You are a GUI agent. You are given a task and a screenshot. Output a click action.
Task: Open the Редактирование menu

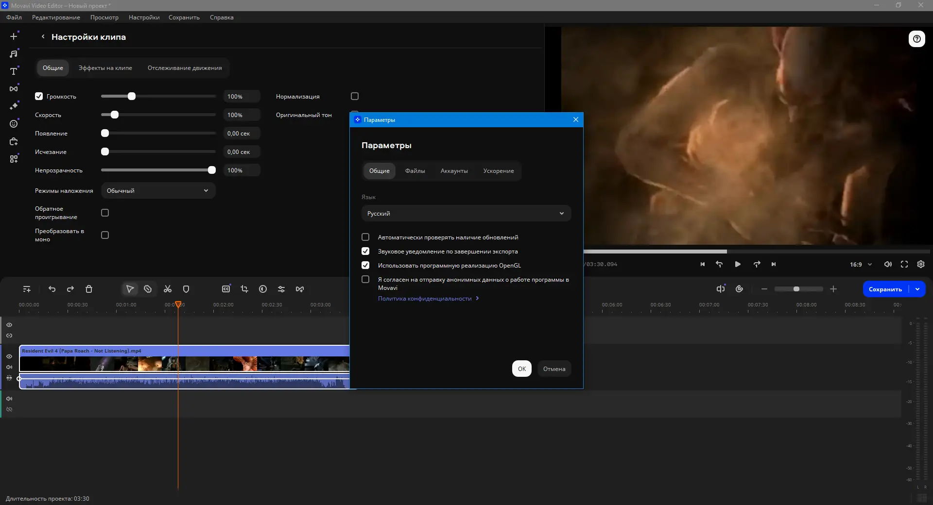[56, 17]
